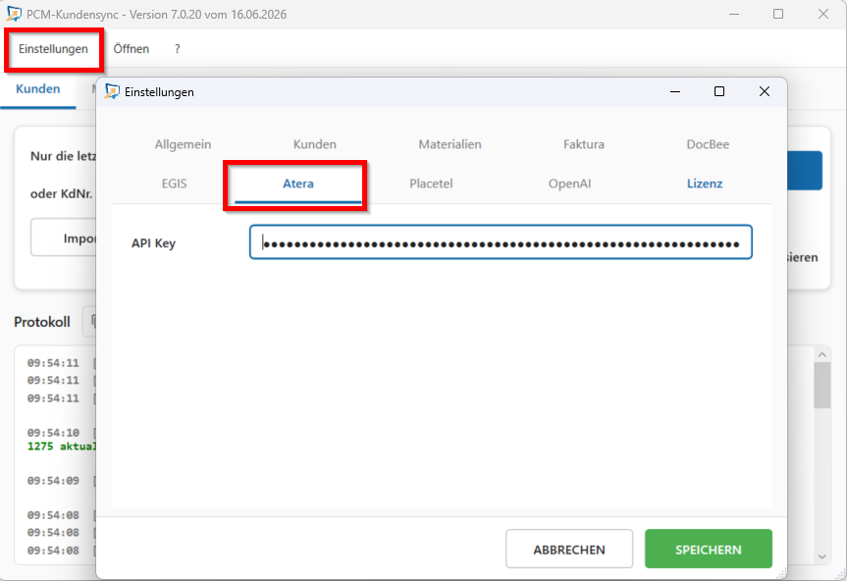
Task: Minimize the Einstellungen dialog
Action: (675, 92)
